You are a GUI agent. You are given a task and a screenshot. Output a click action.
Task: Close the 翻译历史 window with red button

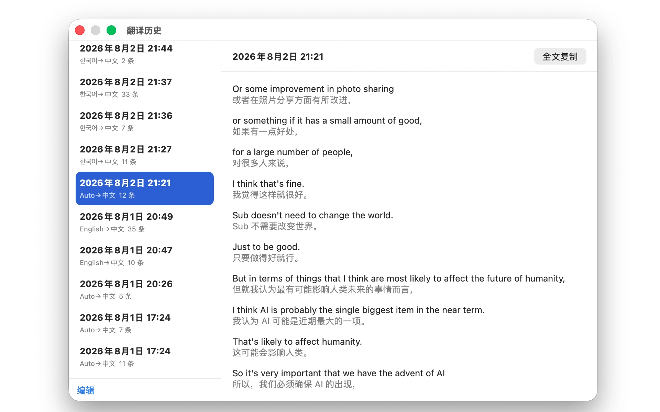80,30
